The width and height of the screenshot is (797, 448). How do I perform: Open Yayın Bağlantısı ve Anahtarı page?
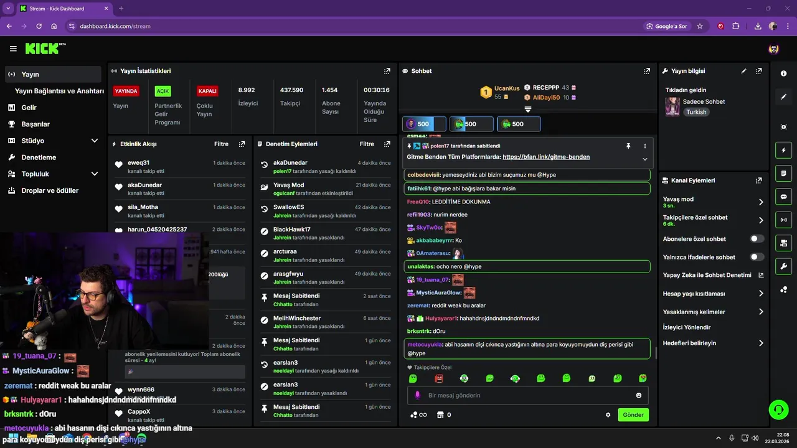click(59, 91)
